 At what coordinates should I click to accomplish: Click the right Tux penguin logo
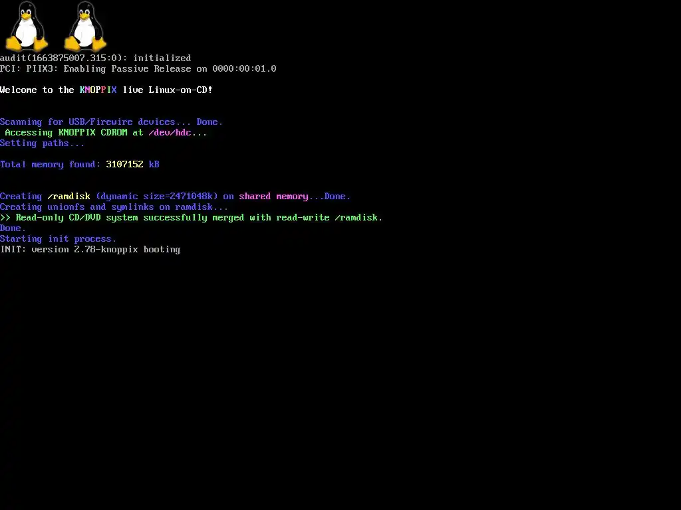[x=85, y=26]
